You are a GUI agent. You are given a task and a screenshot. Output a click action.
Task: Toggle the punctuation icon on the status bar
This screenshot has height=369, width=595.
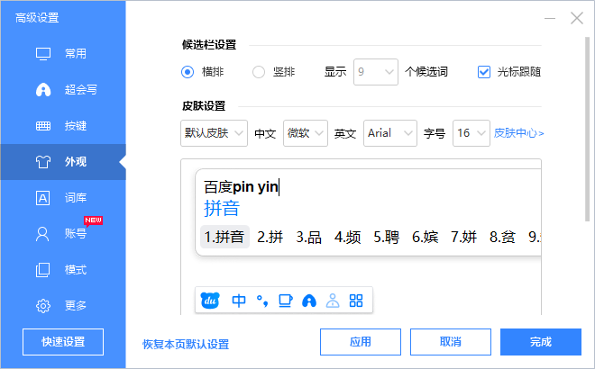pyautogui.click(x=262, y=301)
